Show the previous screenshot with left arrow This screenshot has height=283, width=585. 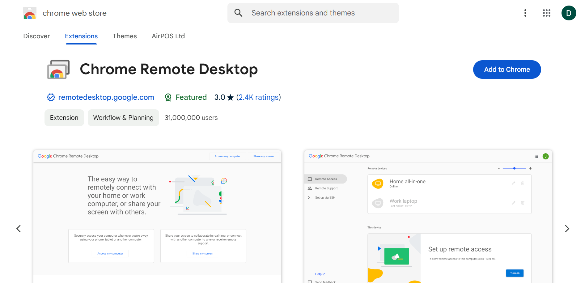19,229
